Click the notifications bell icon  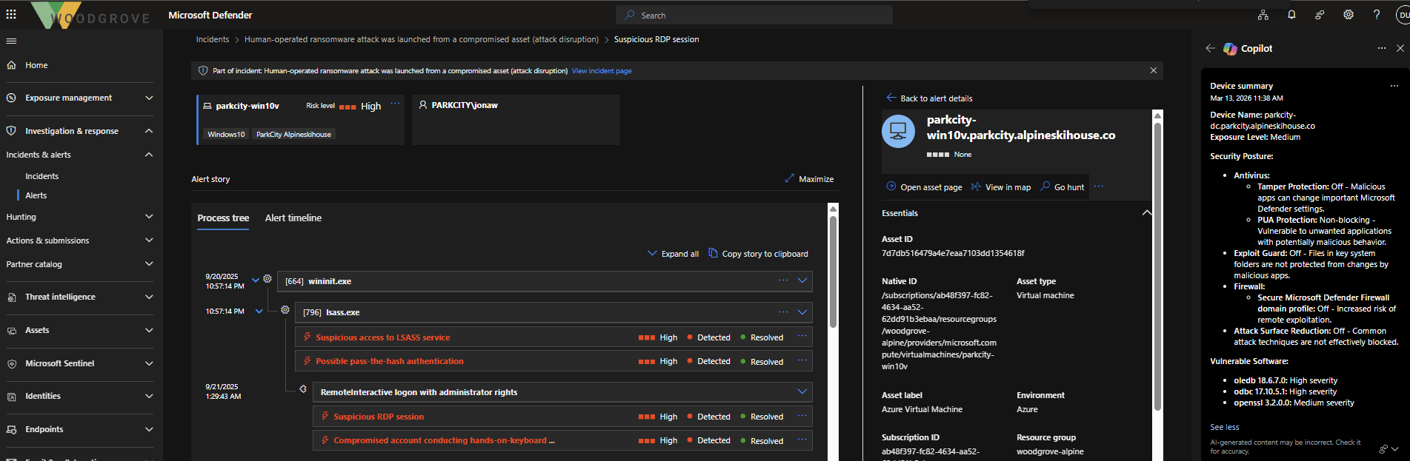1291,15
